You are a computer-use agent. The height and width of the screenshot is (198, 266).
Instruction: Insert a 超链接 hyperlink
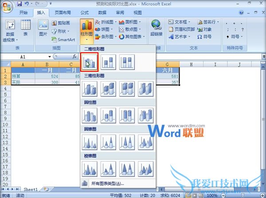[156, 28]
